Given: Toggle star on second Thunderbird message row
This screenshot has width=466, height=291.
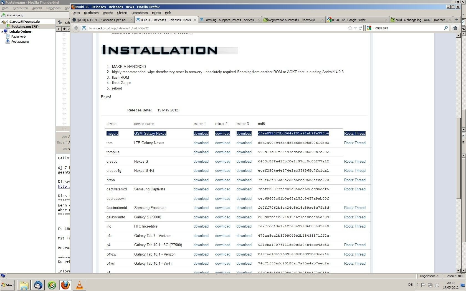Looking at the screenshot, I should point(64,39).
